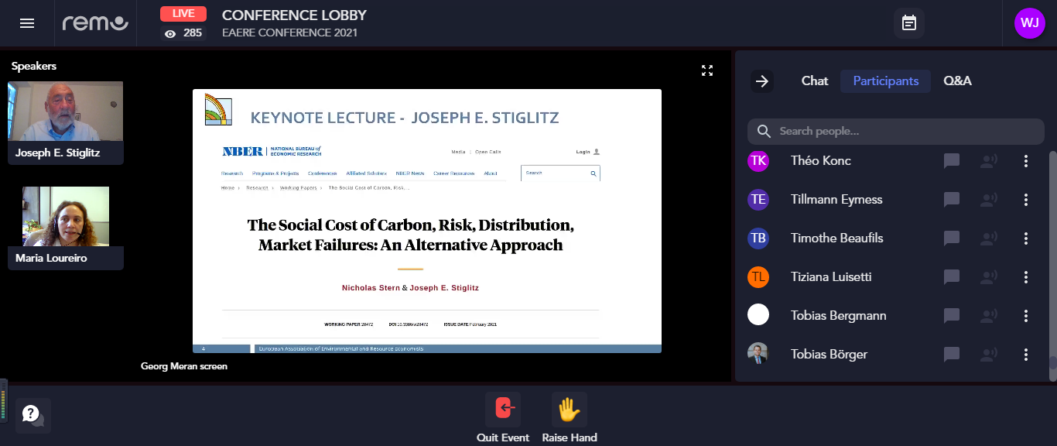Open more options for Tobias Börger
Viewport: 1057px width, 446px height.
point(1026,355)
